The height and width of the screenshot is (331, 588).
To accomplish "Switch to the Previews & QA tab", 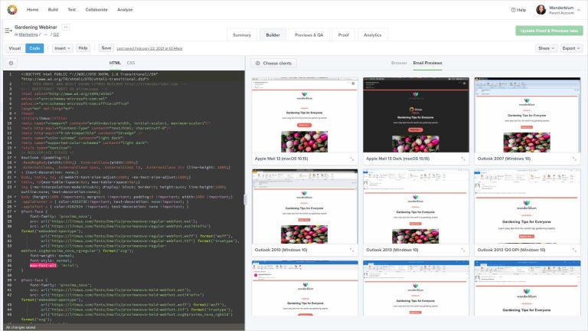I will tap(309, 35).
